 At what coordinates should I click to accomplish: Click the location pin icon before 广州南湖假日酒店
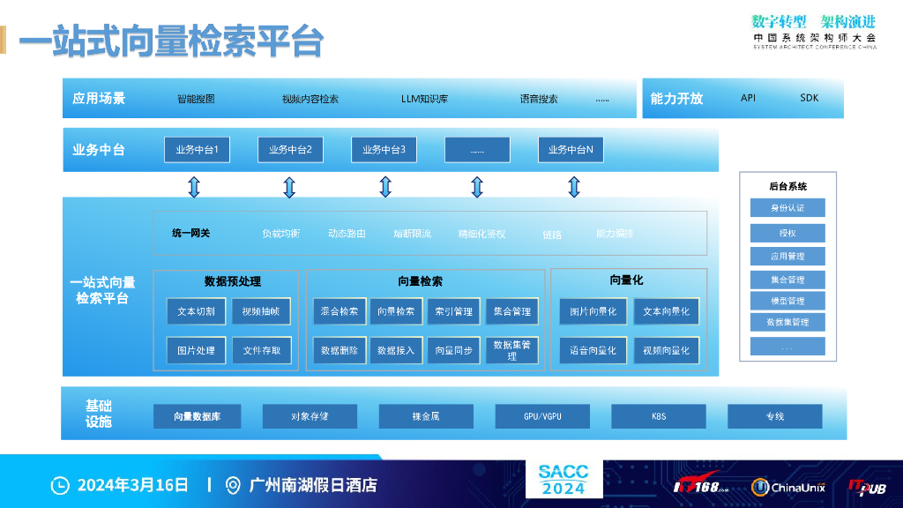pyautogui.click(x=233, y=485)
